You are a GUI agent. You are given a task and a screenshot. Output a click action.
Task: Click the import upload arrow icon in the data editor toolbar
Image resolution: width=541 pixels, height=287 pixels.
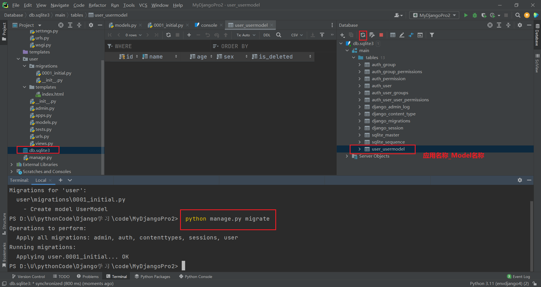click(x=322, y=35)
